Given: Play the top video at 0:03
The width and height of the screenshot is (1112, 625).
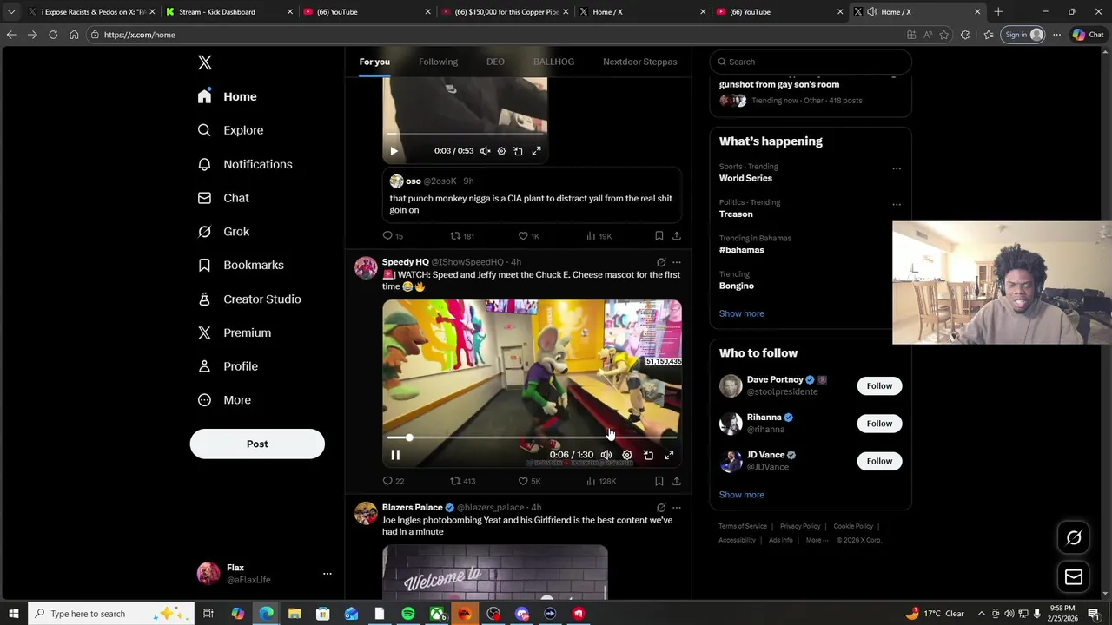Looking at the screenshot, I should 394,151.
